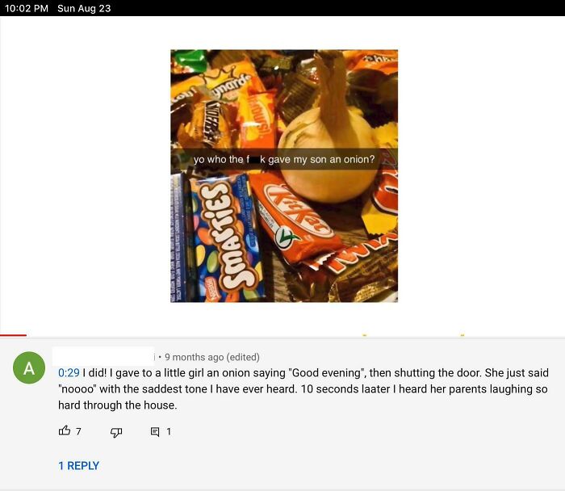Tap the "Sun Aug 23" date in status bar
Viewport: 565px width, 491px height.
click(x=84, y=8)
